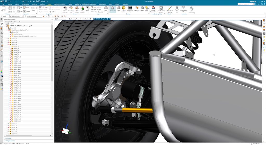Open the Notification indicator in status bar

[256, 144]
